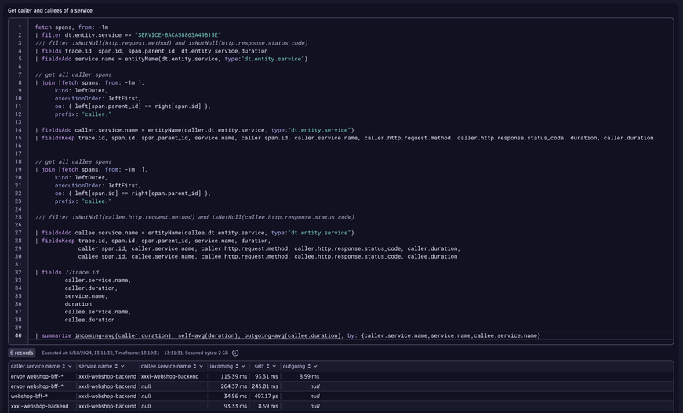
Task: Click the 'get all callee spans' comment
Action: [x=74, y=161]
